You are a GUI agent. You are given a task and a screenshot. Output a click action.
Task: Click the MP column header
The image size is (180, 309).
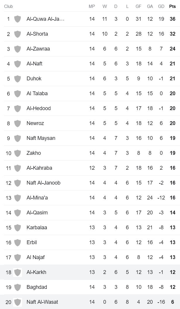92,6
